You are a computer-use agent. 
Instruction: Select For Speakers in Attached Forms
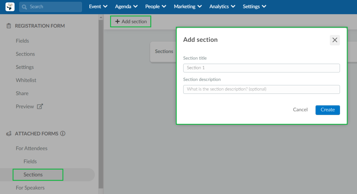click(30, 188)
